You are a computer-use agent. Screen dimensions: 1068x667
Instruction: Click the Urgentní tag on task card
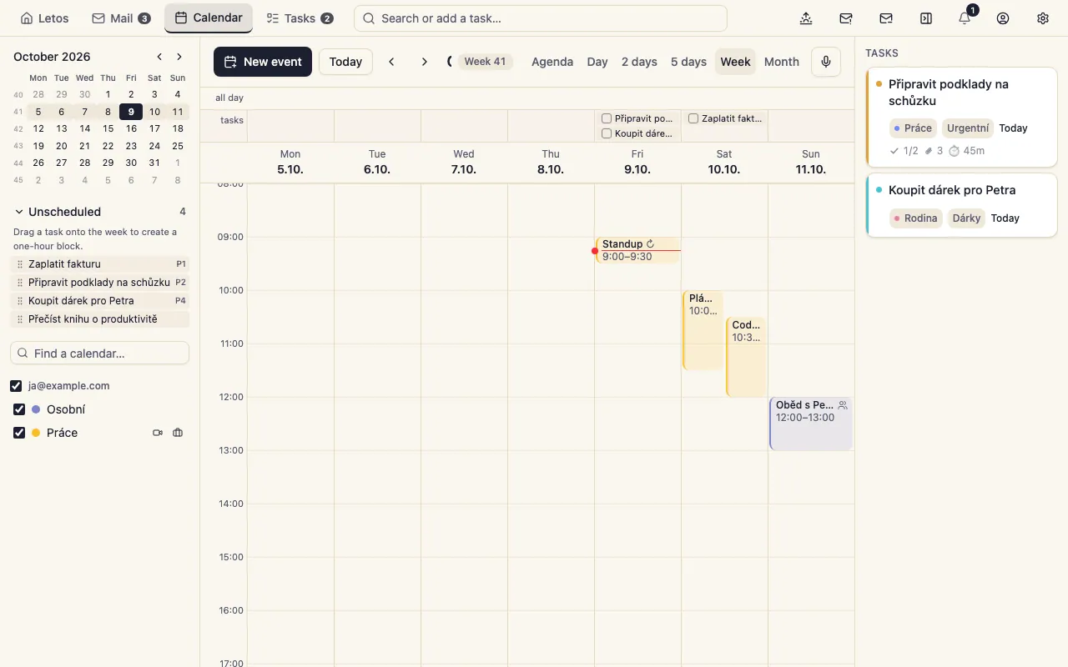click(x=968, y=128)
